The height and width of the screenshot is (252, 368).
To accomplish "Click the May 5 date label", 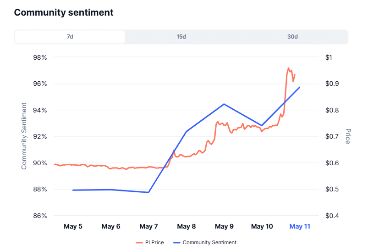I will tap(73, 226).
